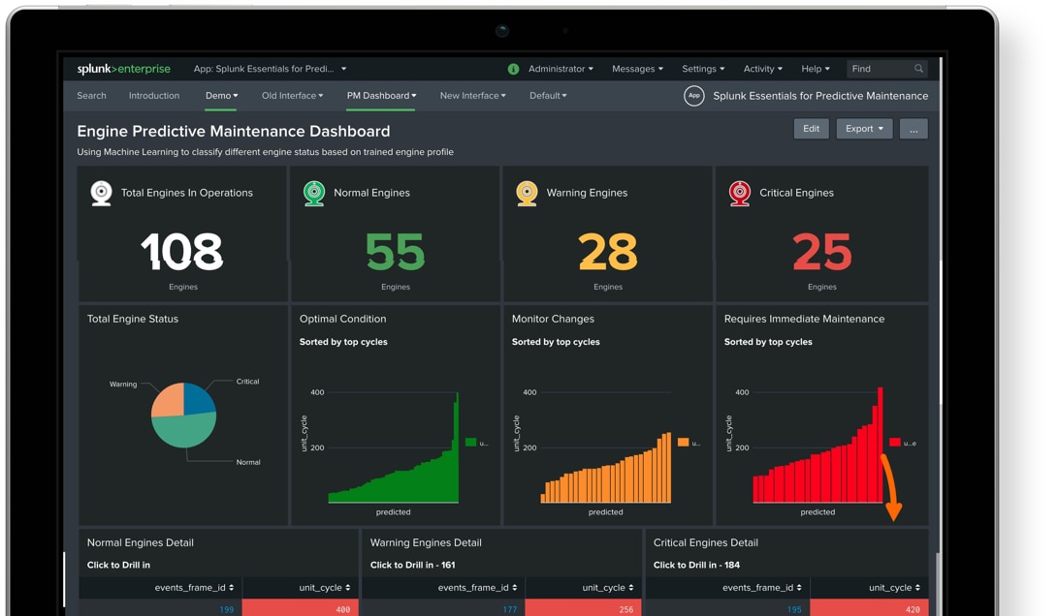The width and height of the screenshot is (1058, 616).
Task: Sort Normal Engines Detail by events_frame_id
Action: (x=194, y=588)
